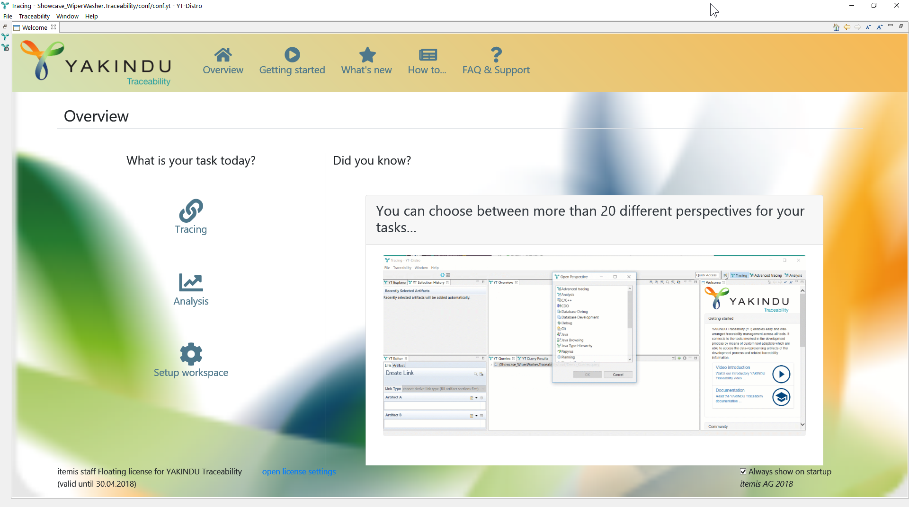Click the perspectives screenshot under Did you know
909x507 pixels.
594,345
